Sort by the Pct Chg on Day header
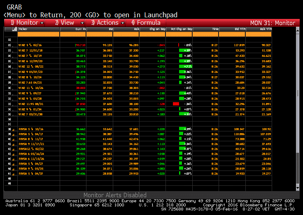This screenshot has width=303, height=215. pyautogui.click(x=179, y=29)
